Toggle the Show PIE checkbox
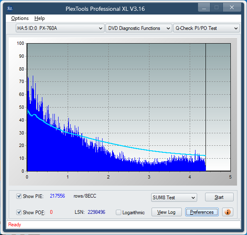247x235 pixels. [x=19, y=196]
